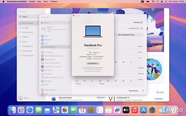Image resolution: width=186 pixels, height=116 pixels.
Task: Open Notes app in Dock
Action: click(x=109, y=110)
